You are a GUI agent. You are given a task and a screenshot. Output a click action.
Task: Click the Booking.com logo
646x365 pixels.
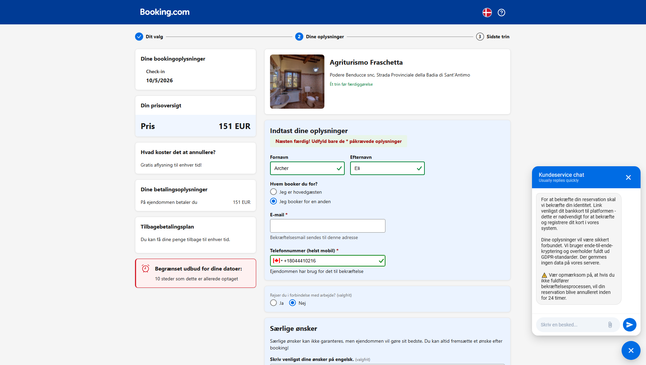(x=165, y=12)
